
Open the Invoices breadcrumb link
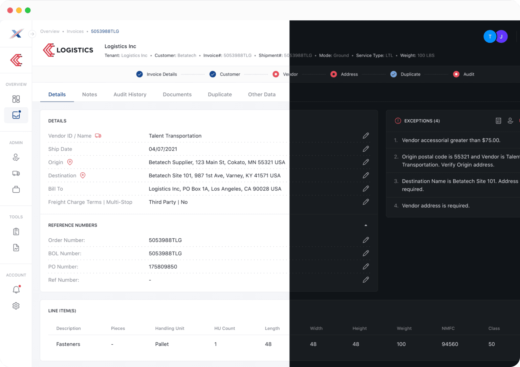75,31
